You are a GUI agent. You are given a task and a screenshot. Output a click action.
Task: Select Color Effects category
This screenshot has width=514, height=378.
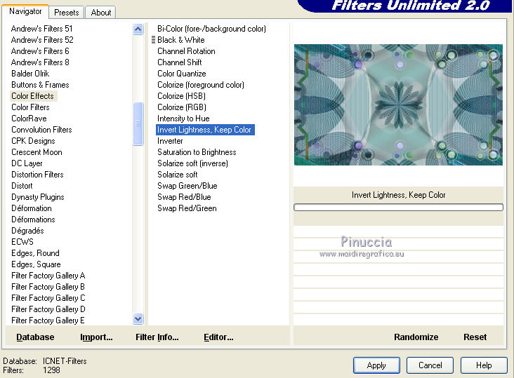tap(32, 96)
